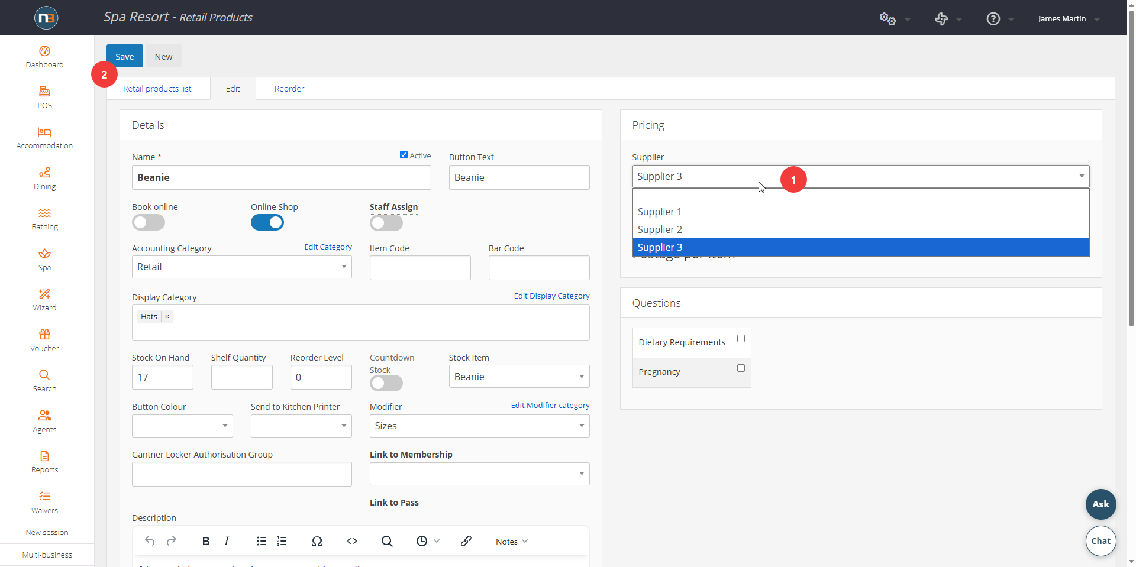Uncheck the Active checkbox
The height and width of the screenshot is (567, 1136).
[x=404, y=155]
